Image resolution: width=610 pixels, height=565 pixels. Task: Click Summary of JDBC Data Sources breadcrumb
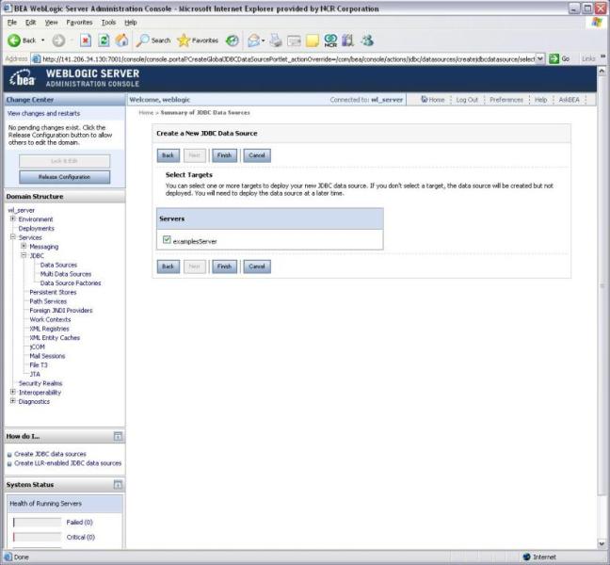205,112
